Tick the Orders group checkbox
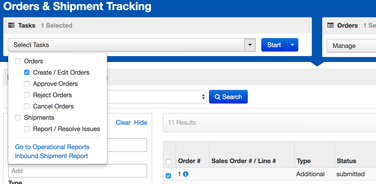The image size is (376, 184). click(x=18, y=61)
